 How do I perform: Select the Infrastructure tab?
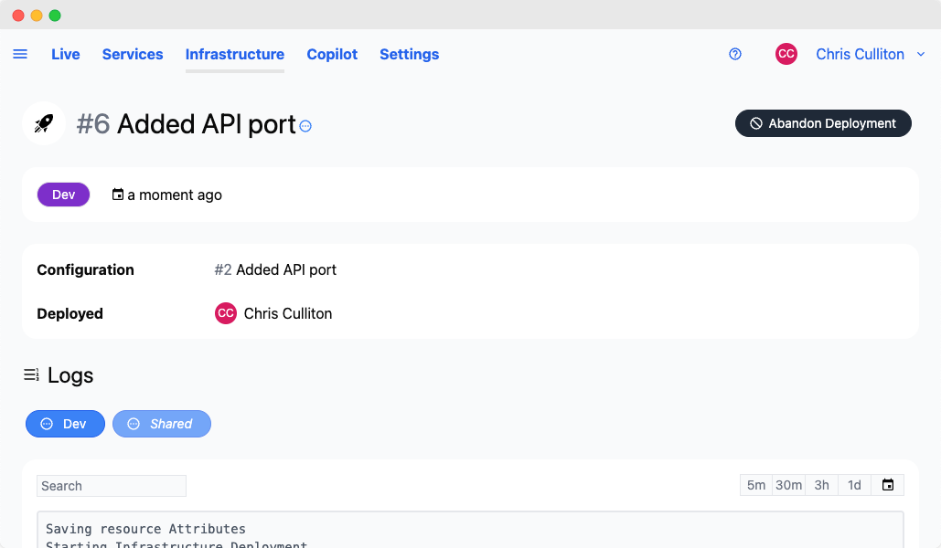point(235,54)
